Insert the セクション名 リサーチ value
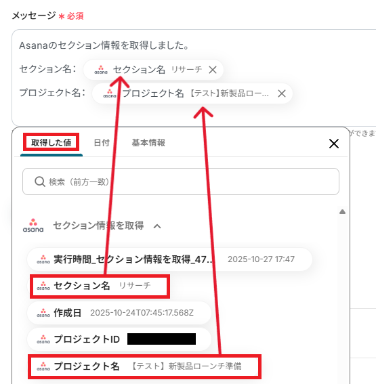The width and height of the screenshot is (376, 384). (x=100, y=286)
